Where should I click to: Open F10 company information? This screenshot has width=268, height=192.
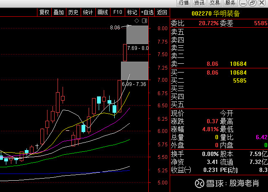click(x=118, y=12)
